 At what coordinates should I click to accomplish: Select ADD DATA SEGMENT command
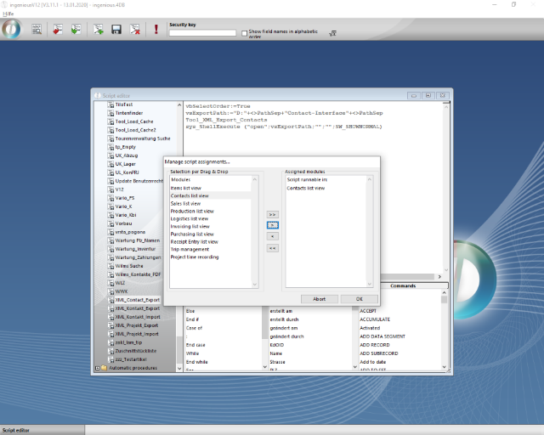(382, 336)
